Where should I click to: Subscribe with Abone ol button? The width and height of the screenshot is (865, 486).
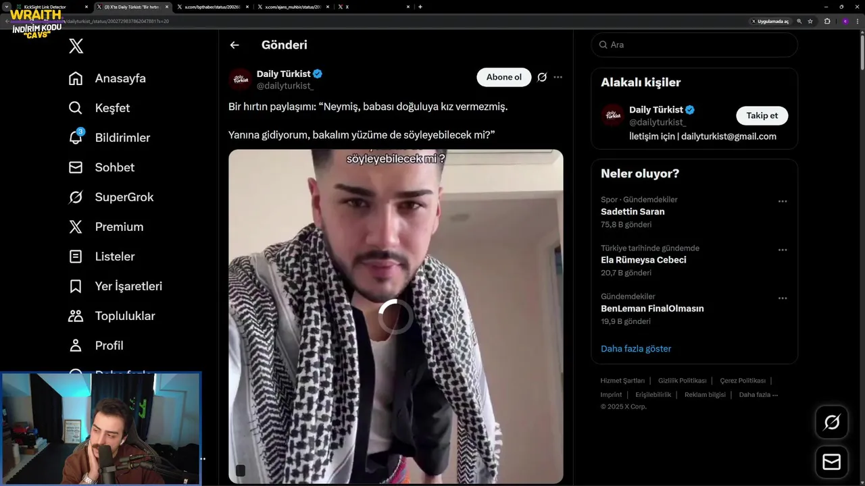tap(504, 77)
